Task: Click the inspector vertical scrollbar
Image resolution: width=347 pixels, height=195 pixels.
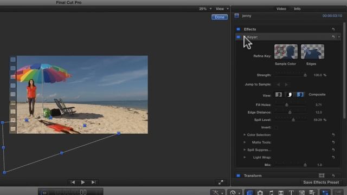Action: pyautogui.click(x=344, y=71)
